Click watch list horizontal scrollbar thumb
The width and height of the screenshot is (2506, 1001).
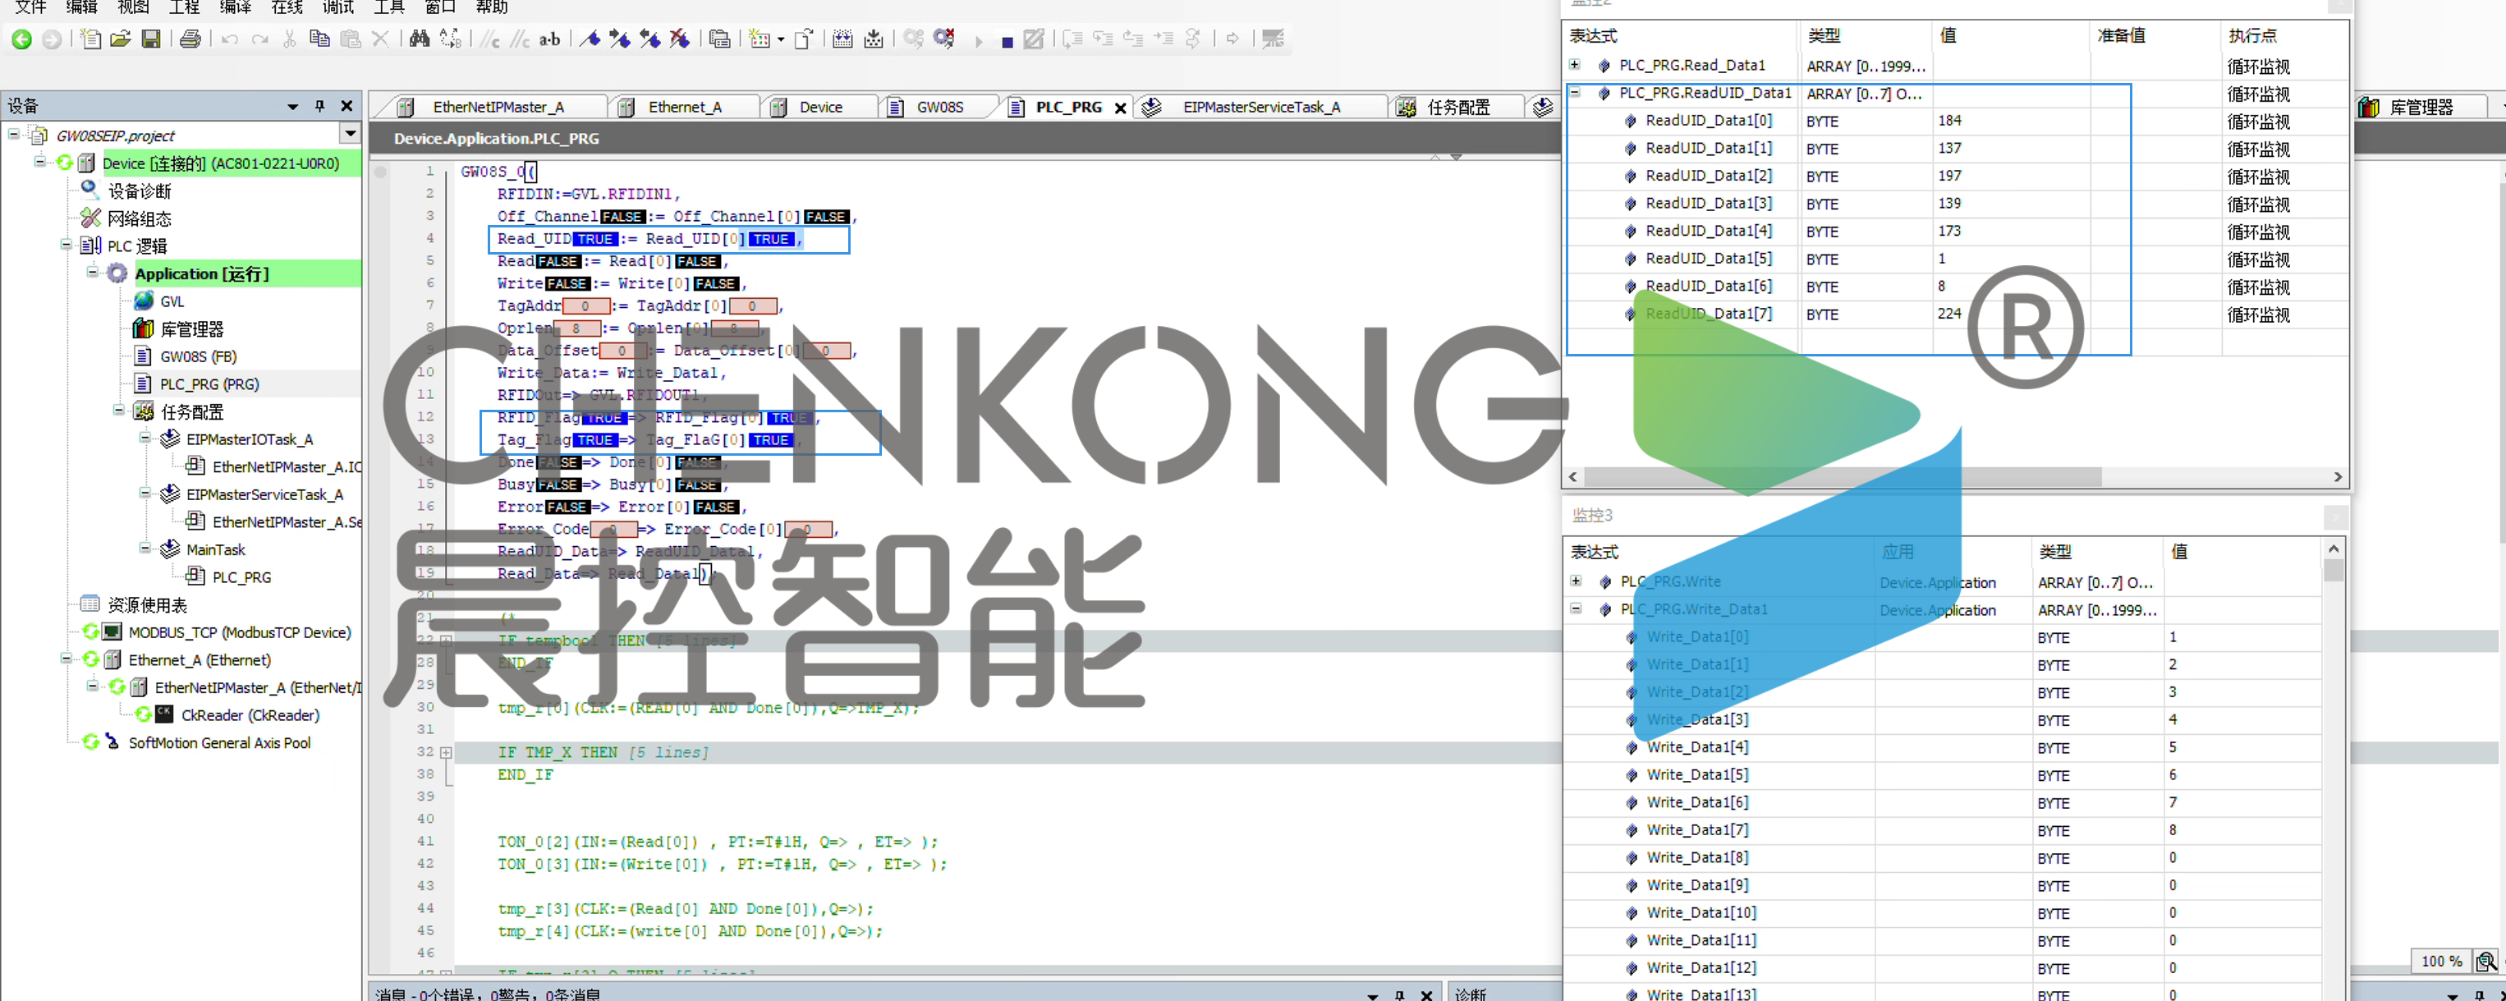coord(1843,476)
